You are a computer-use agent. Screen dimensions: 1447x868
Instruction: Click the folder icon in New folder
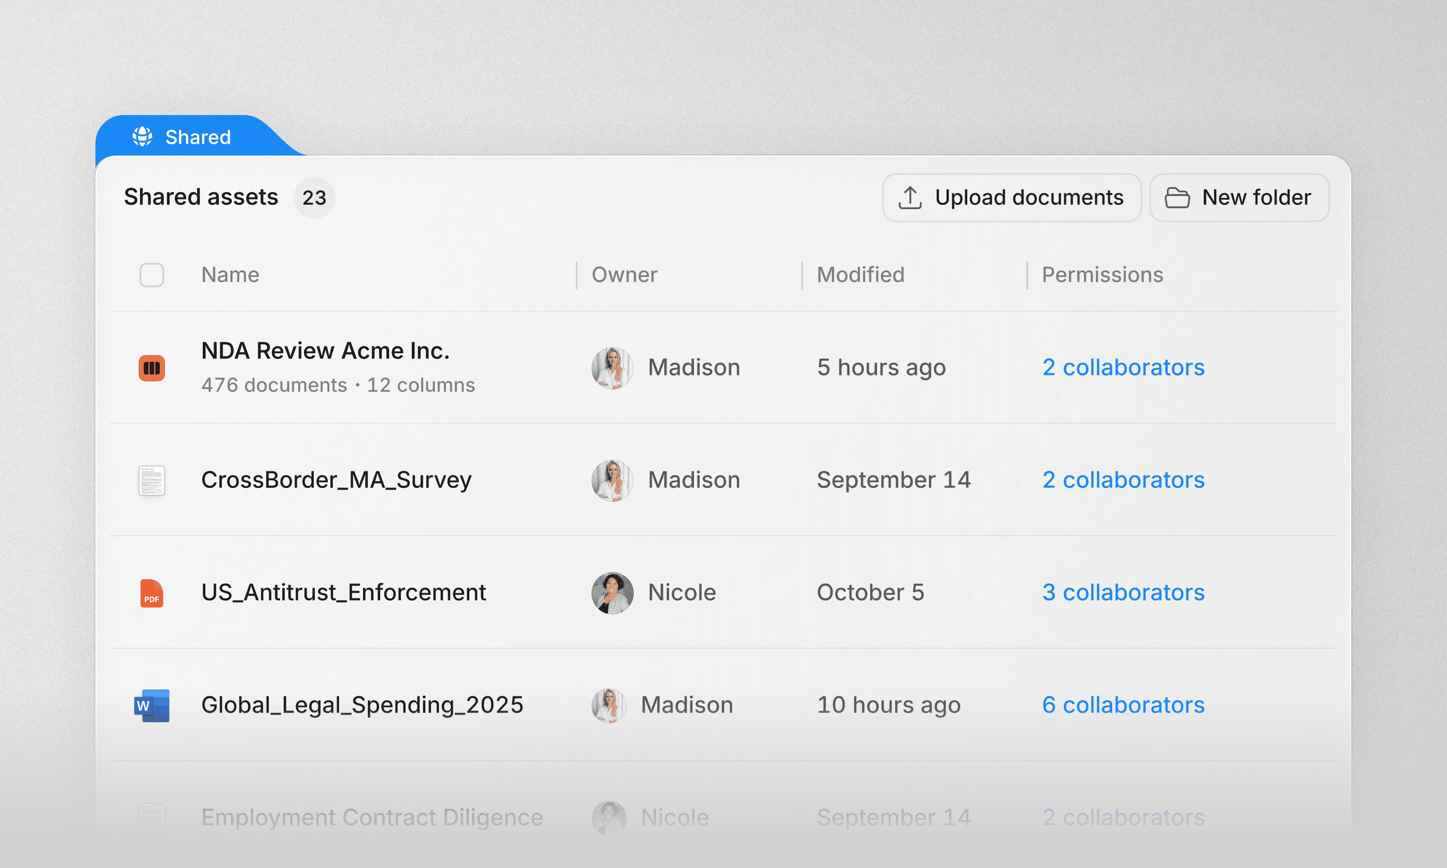point(1177,198)
